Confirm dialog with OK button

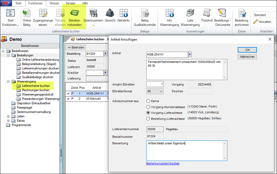247,50
